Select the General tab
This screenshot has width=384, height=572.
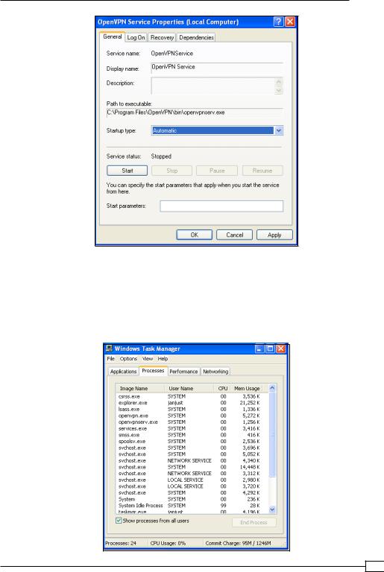coord(112,36)
